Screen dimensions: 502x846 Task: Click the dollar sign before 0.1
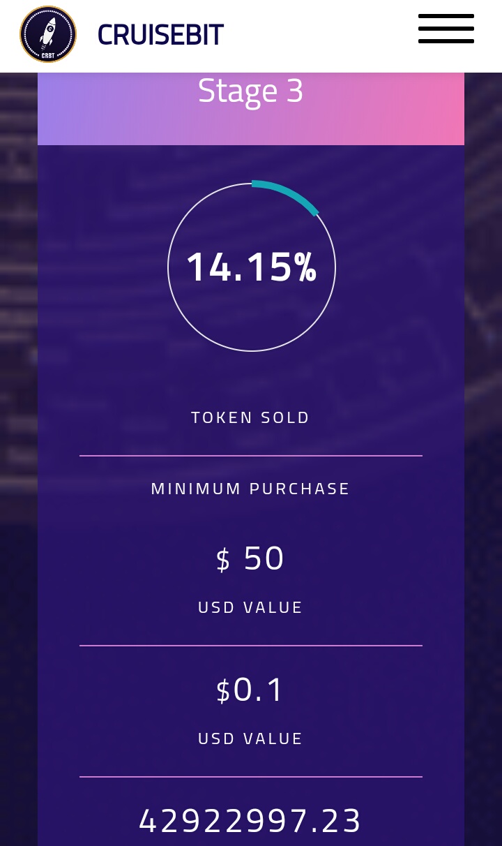223,692
